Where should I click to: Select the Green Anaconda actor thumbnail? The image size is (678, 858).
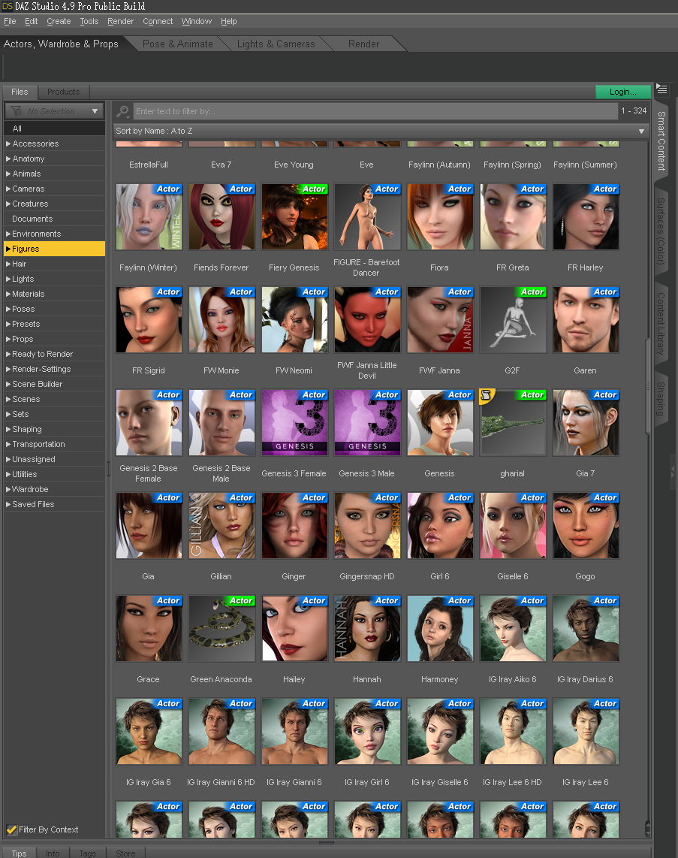click(221, 629)
